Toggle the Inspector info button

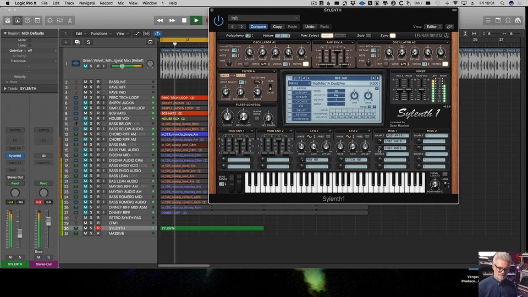click(x=18, y=20)
